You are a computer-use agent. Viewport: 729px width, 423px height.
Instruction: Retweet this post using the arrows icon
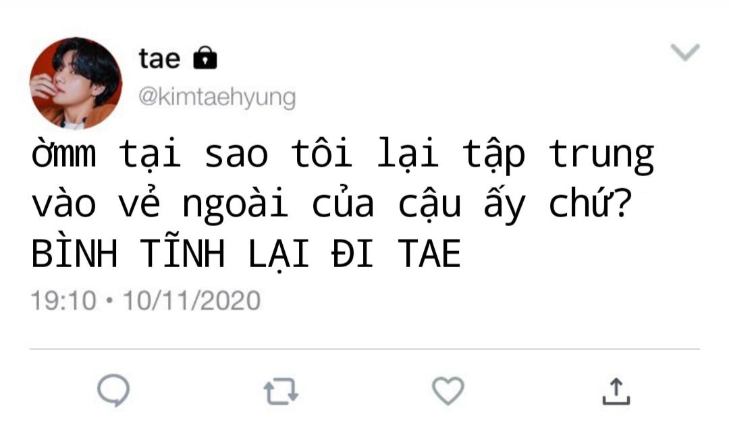point(281,391)
